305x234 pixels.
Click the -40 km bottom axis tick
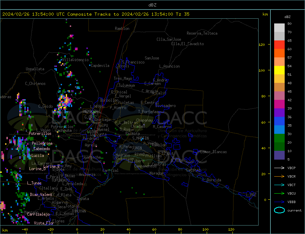[25, 229]
